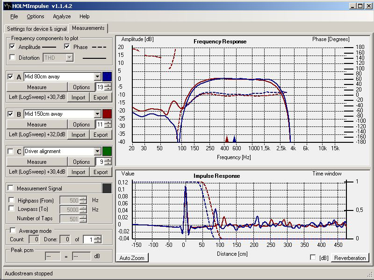Click the Reverberation button
This screenshot has width=374, height=280.
tap(350, 258)
